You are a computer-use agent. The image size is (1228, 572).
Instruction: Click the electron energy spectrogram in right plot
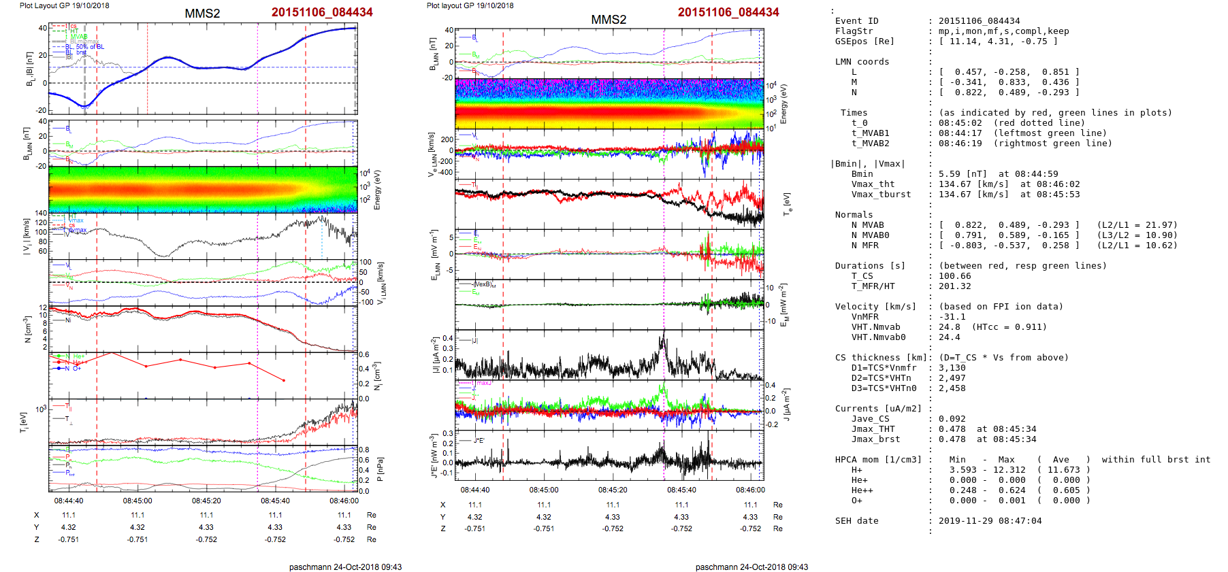(x=609, y=103)
